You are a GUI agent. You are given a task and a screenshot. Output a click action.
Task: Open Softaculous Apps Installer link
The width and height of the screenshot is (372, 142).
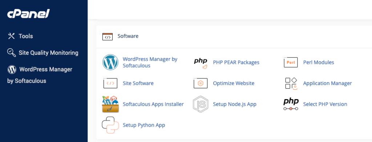(153, 104)
